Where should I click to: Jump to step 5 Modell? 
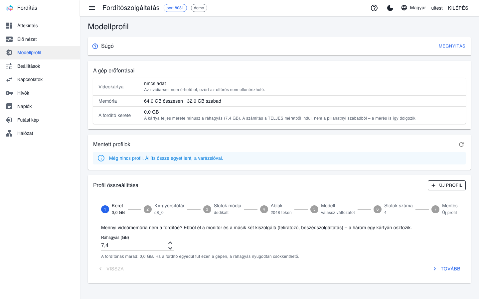(x=333, y=209)
